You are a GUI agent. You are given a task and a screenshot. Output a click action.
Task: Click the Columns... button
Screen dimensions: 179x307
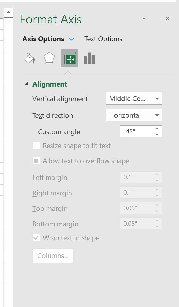coord(53,255)
